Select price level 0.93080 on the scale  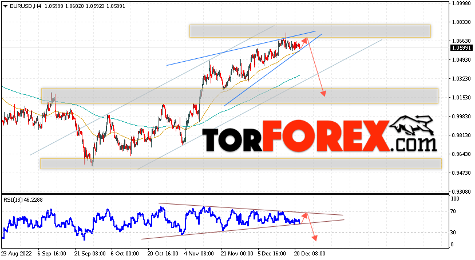tap(461, 191)
